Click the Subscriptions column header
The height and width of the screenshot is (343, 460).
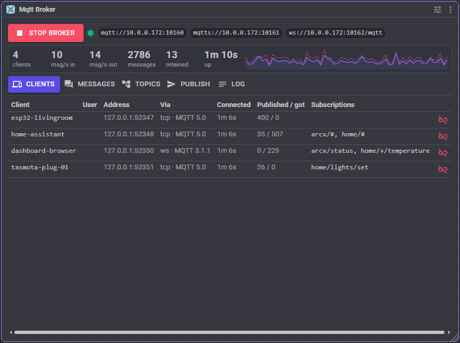(x=333, y=105)
